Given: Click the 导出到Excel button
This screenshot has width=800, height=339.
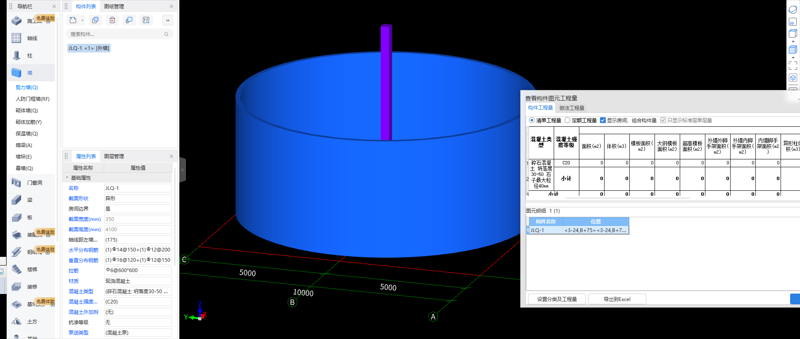Looking at the screenshot, I should click(617, 299).
